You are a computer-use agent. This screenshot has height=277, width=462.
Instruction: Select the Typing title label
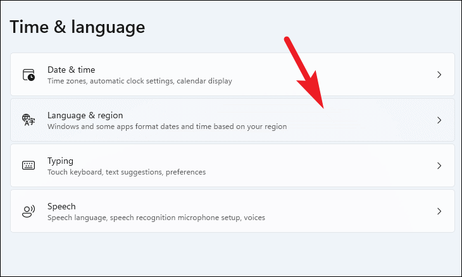coord(60,161)
